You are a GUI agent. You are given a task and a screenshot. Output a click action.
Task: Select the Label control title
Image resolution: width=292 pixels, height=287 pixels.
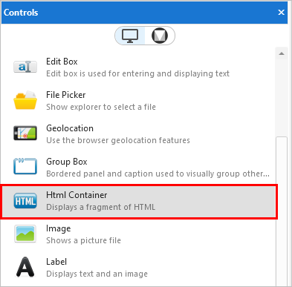[56, 262]
